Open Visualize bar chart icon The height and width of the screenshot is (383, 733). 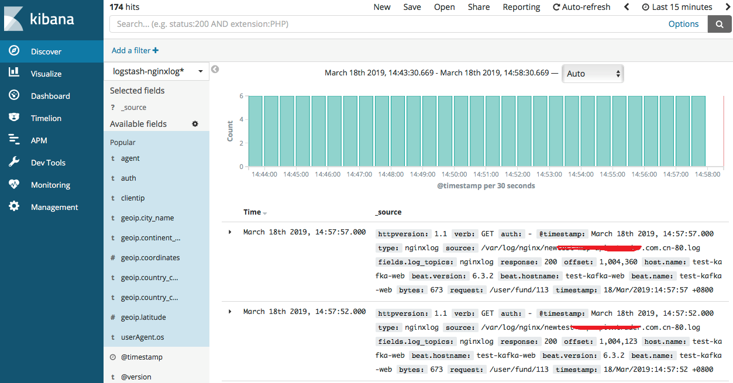tap(14, 73)
